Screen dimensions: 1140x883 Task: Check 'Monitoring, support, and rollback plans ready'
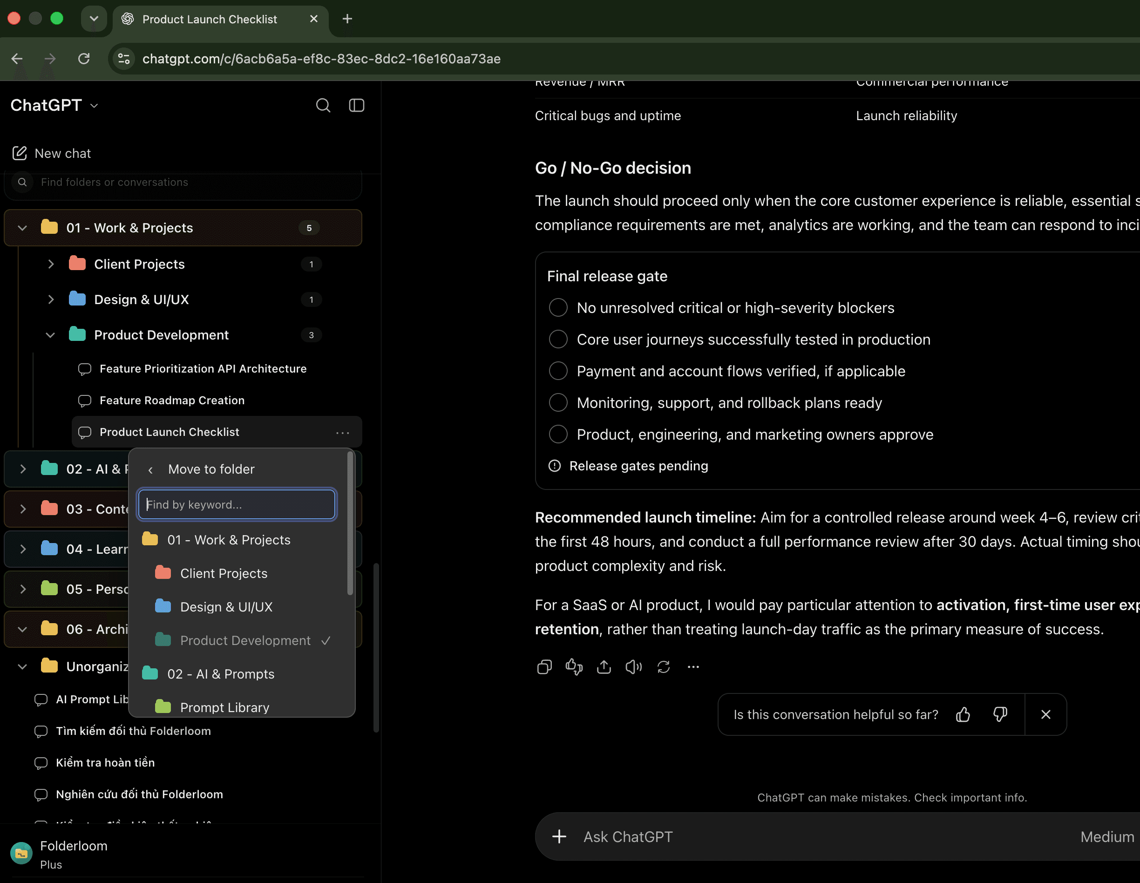558,403
